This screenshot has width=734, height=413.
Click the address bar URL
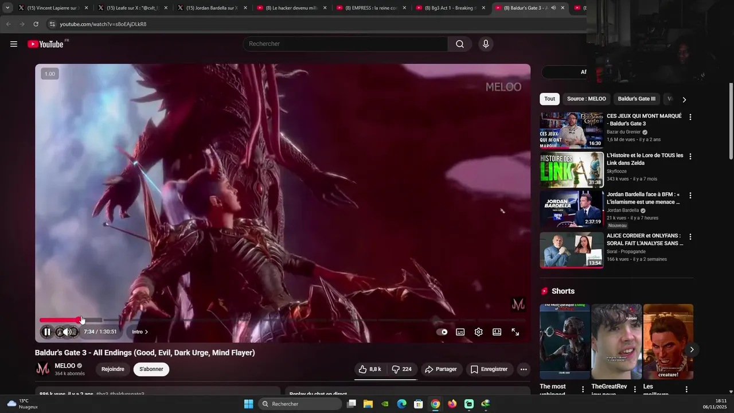103,24
